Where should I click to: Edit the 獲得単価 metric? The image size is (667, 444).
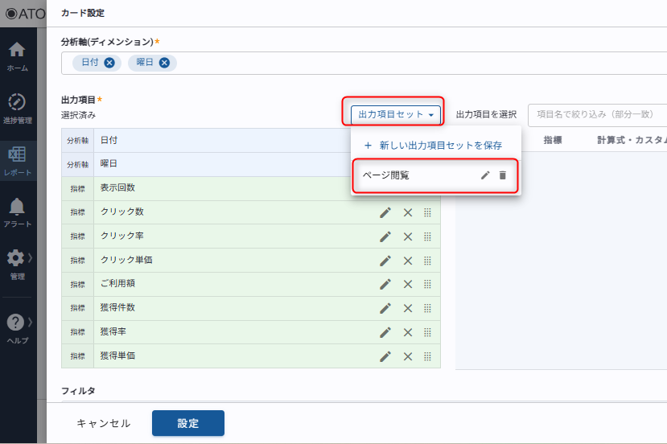tap(385, 356)
